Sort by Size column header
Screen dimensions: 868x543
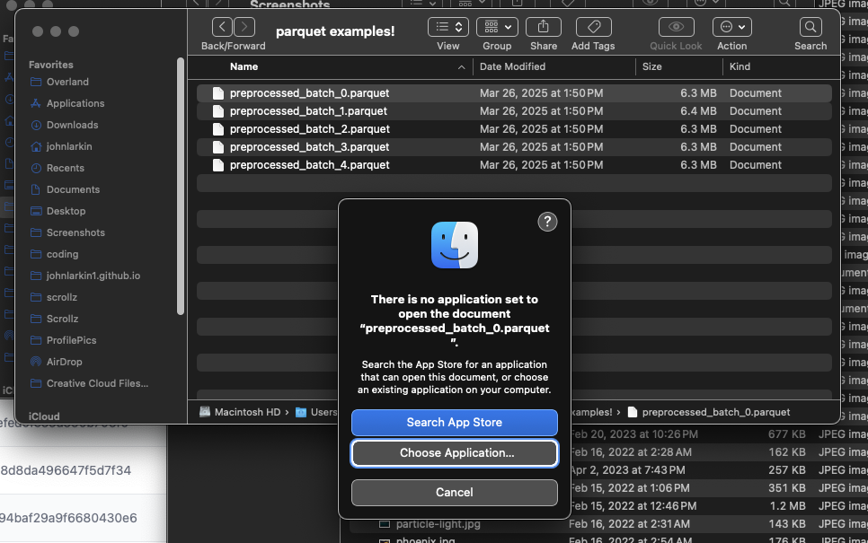(x=652, y=66)
